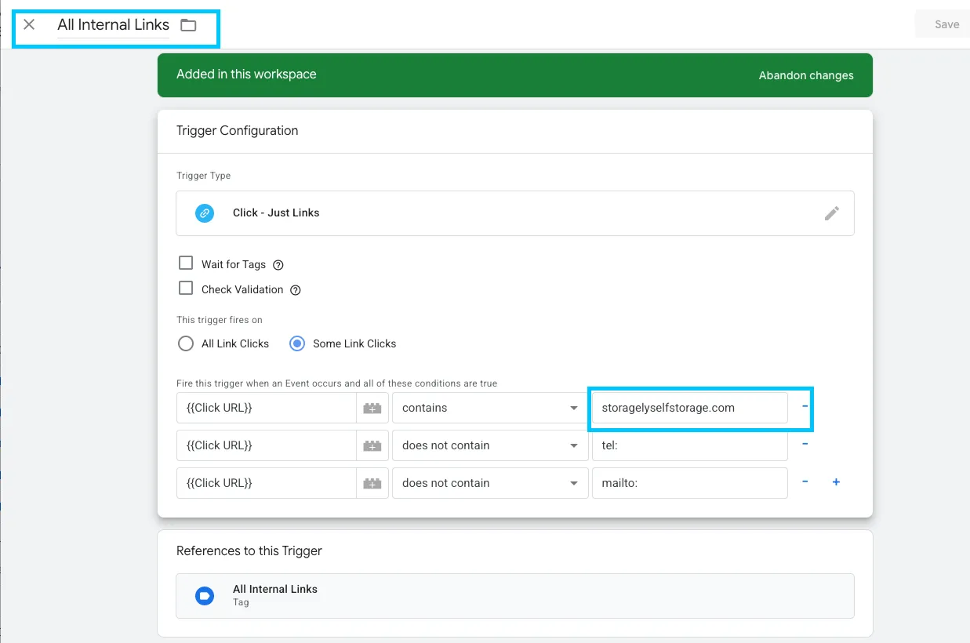The width and height of the screenshot is (970, 643).
Task: Click the 'Added in this workspace' text
Action: [246, 74]
